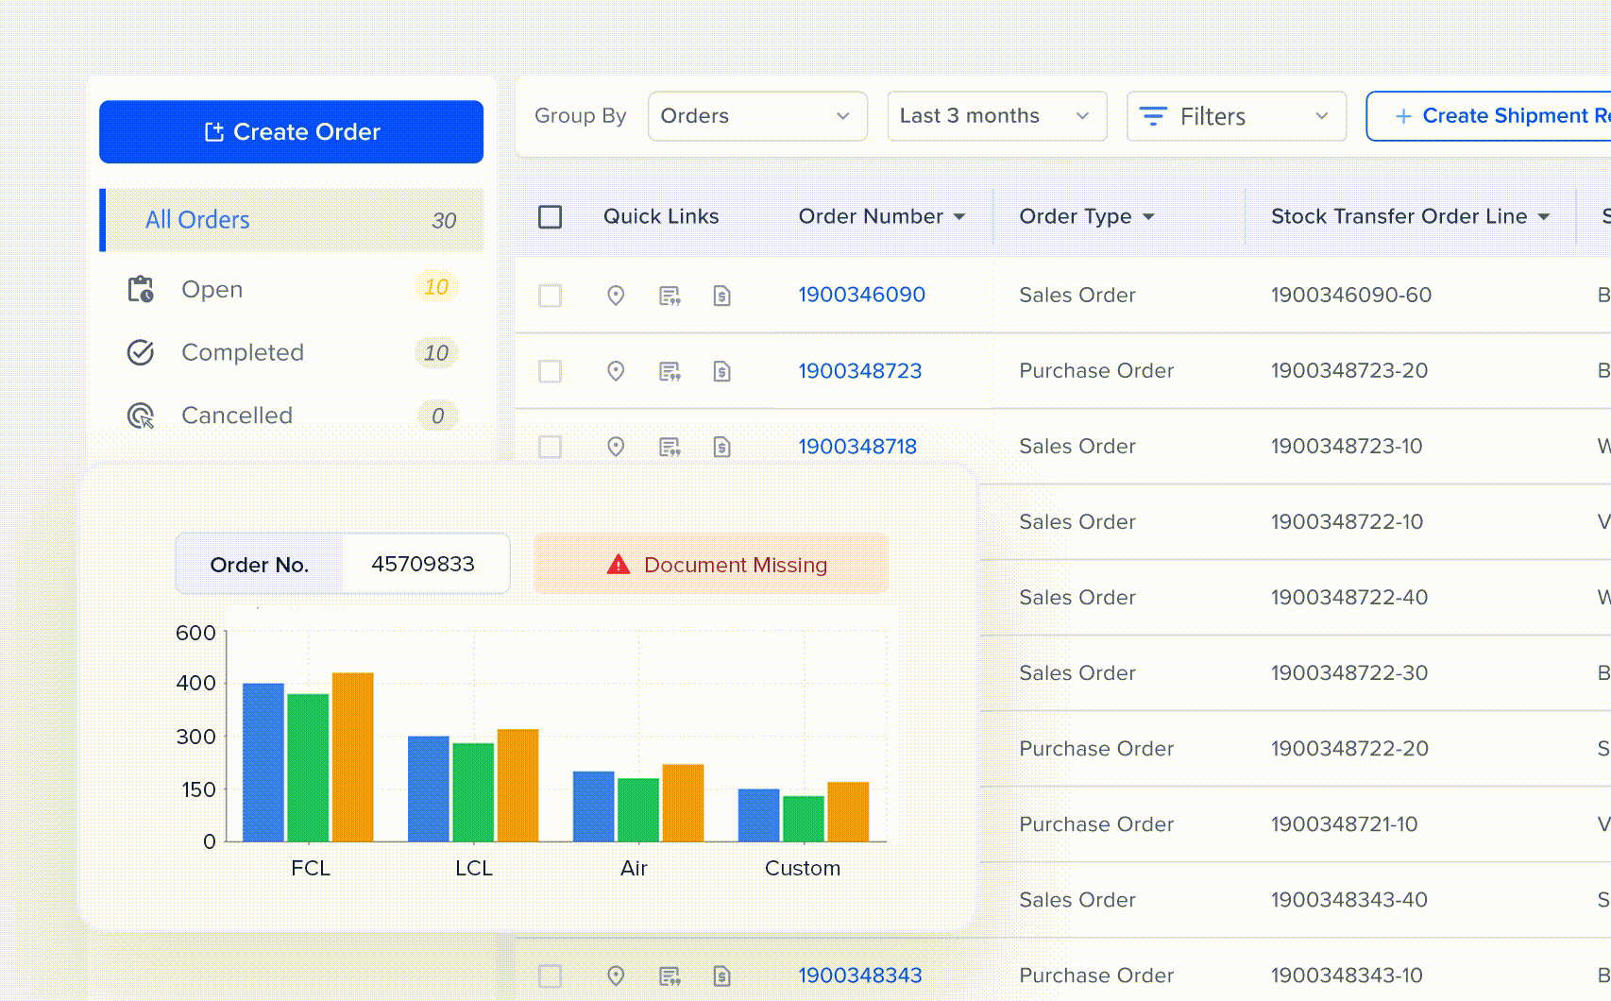
Task: Click the Document Missing warning triangle
Action: (618, 564)
